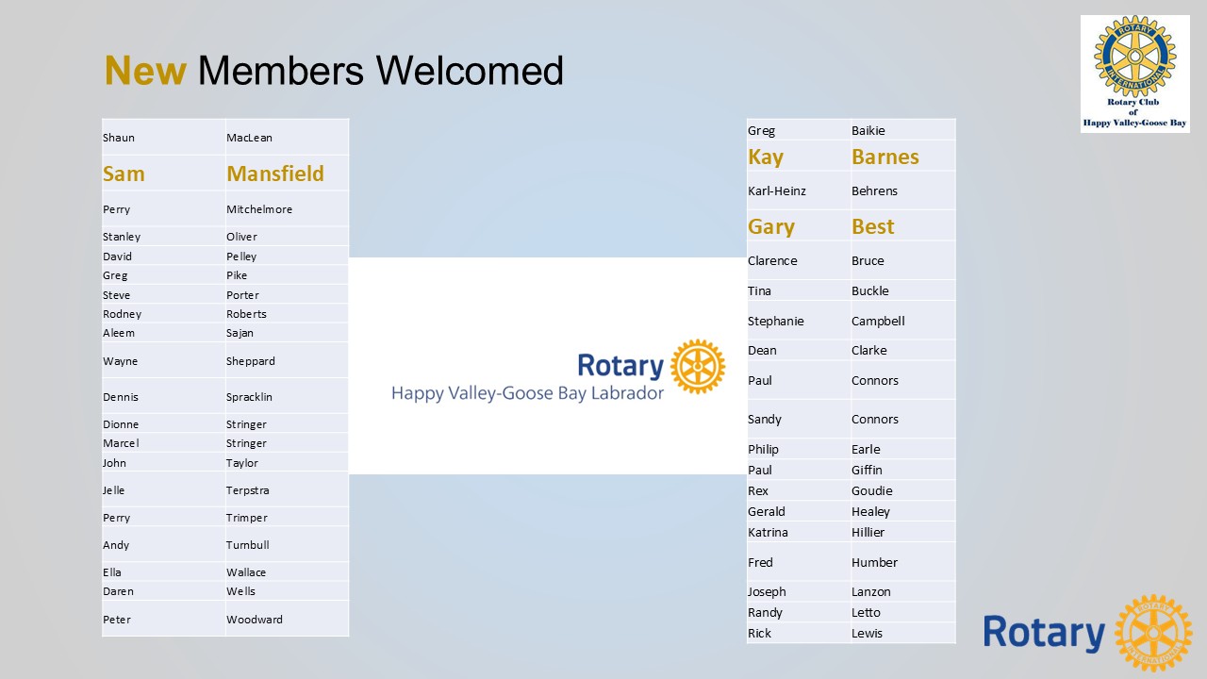This screenshot has height=679, width=1207.
Task: Click the blue Rotary wordmark at bottom-right
Action: click(x=1044, y=633)
